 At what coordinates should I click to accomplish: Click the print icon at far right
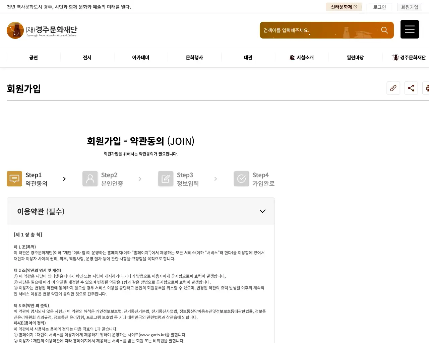(427, 88)
